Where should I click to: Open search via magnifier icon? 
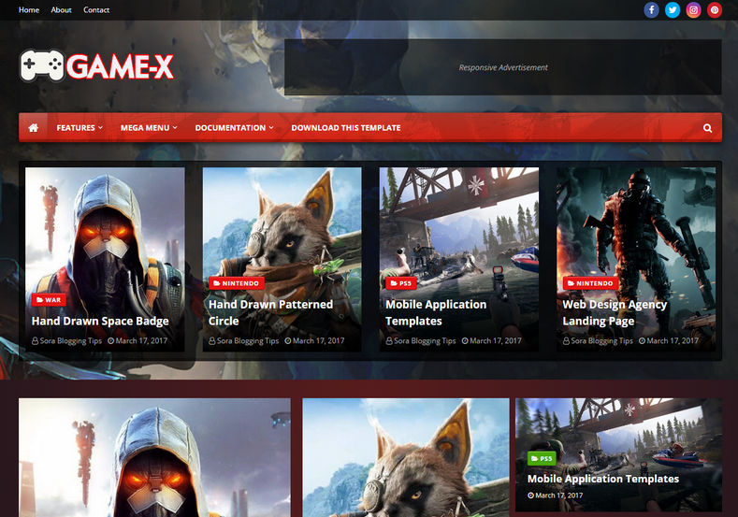pos(707,128)
